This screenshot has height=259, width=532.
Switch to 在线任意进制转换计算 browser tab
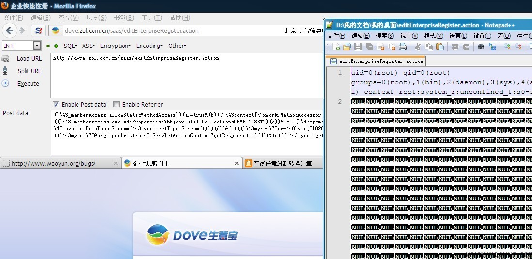click(282, 163)
